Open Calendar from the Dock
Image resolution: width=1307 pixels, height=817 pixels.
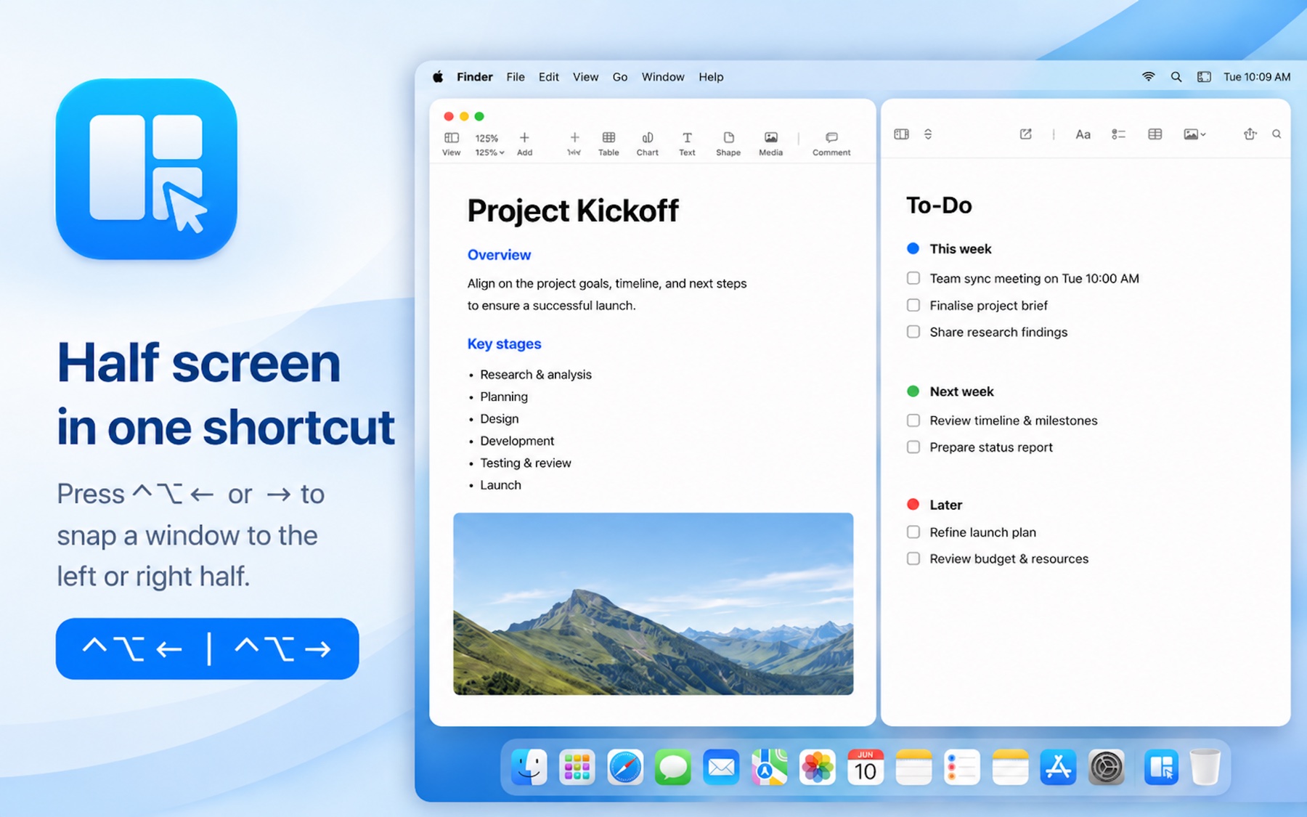866,767
